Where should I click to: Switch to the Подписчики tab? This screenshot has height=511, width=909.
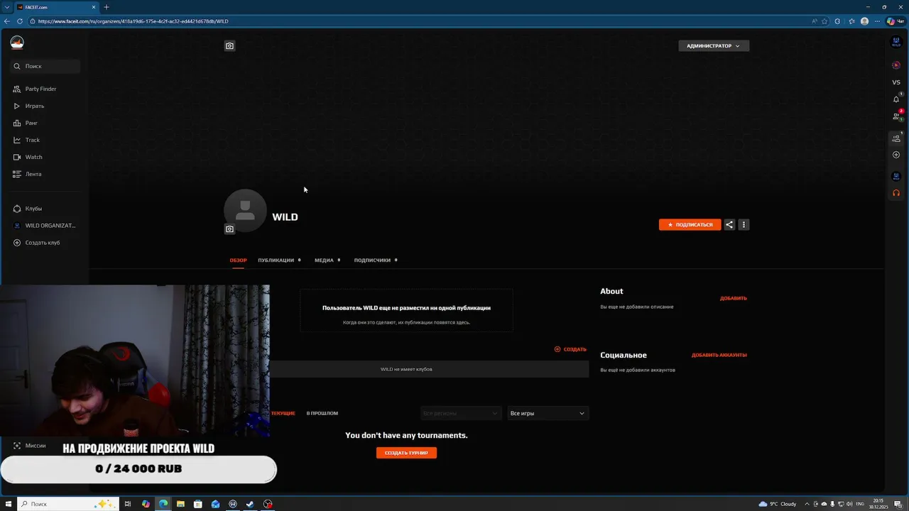pyautogui.click(x=376, y=260)
